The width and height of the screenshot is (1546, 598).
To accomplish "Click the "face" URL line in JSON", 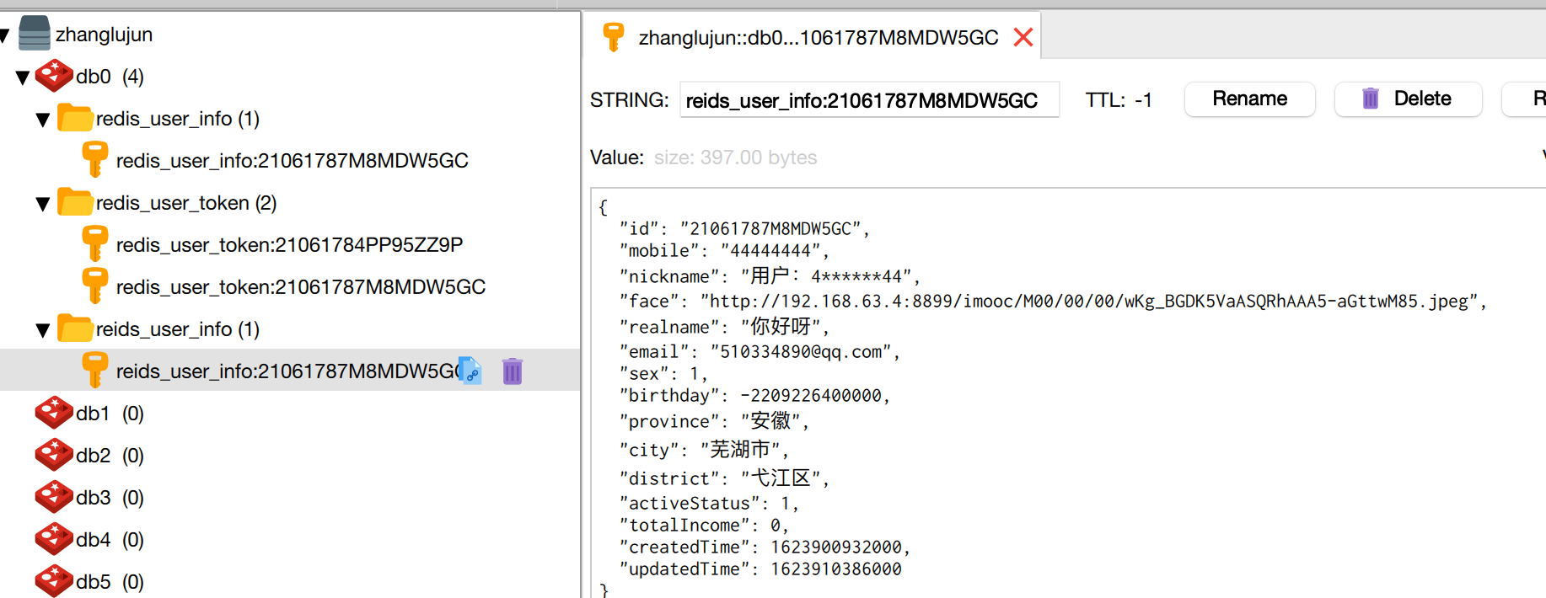I will [1053, 302].
